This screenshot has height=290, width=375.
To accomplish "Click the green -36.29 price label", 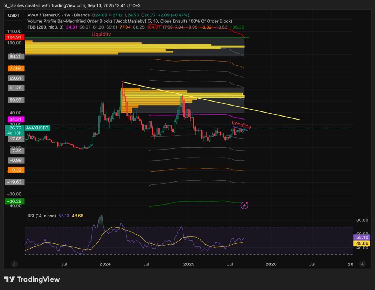I will 15,201.
